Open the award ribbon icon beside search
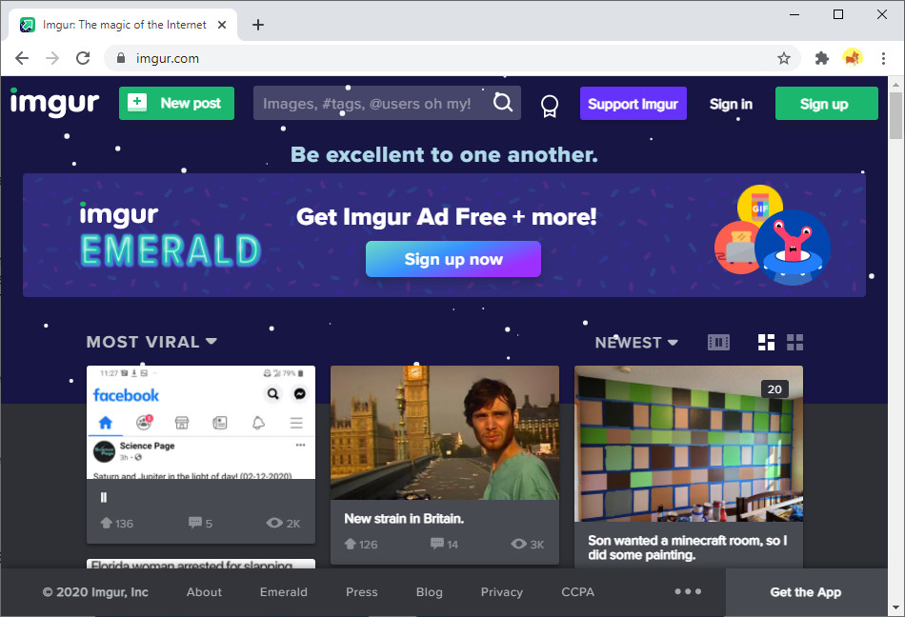This screenshot has height=617, width=905. [x=549, y=106]
